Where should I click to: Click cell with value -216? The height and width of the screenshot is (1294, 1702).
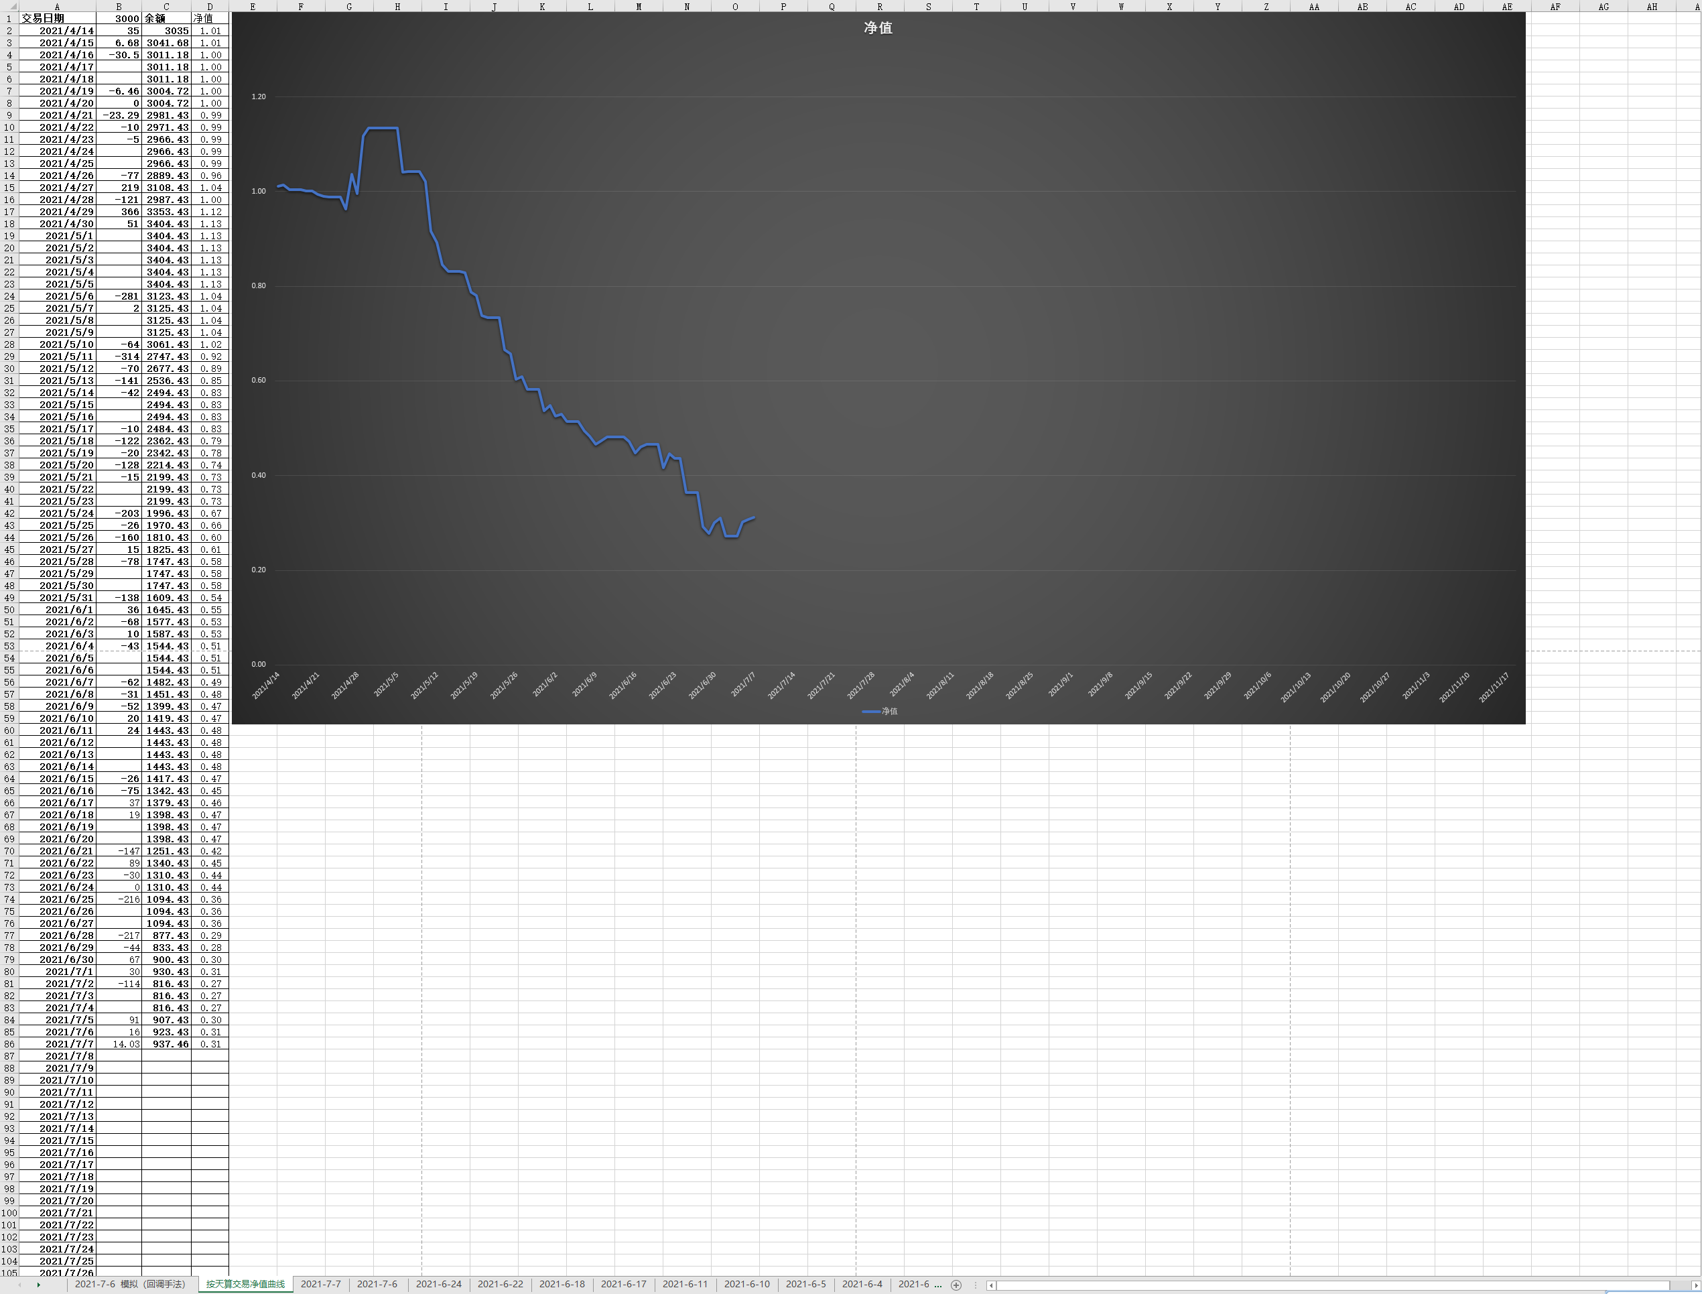tap(119, 899)
